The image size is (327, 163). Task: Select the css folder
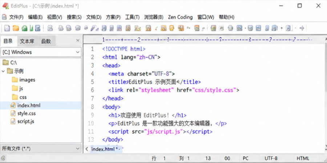coord(19,97)
